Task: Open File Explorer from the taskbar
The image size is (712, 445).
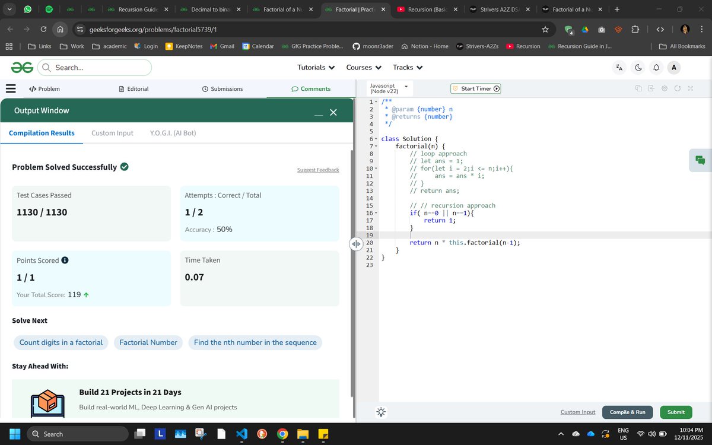Action: (303, 434)
